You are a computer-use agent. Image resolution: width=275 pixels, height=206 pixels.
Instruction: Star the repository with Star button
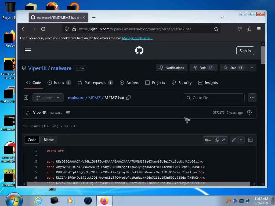[x=233, y=68]
